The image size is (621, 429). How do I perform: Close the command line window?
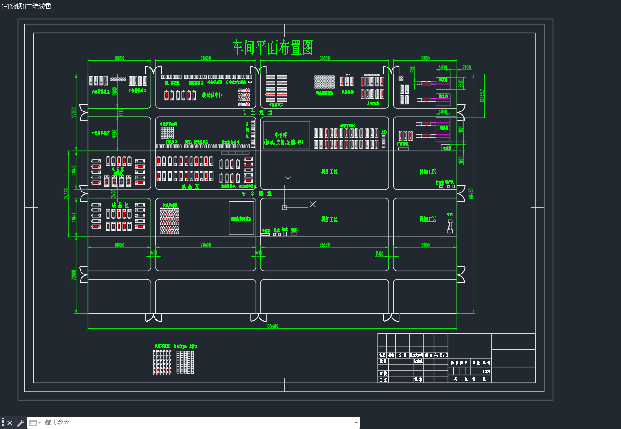pos(10,423)
